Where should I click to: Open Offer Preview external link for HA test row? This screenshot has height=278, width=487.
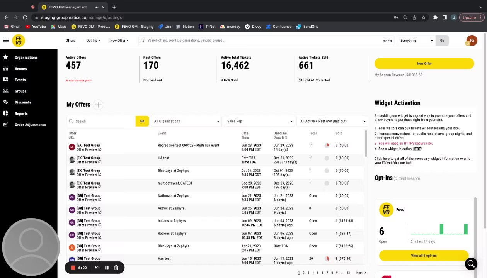100,162
